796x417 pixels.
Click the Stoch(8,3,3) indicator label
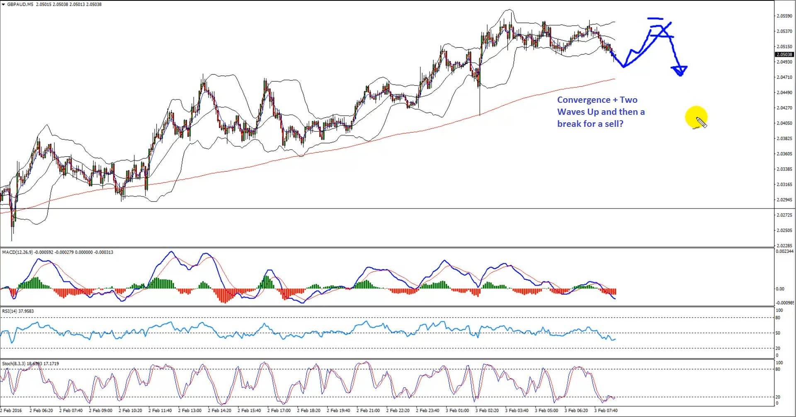[13, 364]
